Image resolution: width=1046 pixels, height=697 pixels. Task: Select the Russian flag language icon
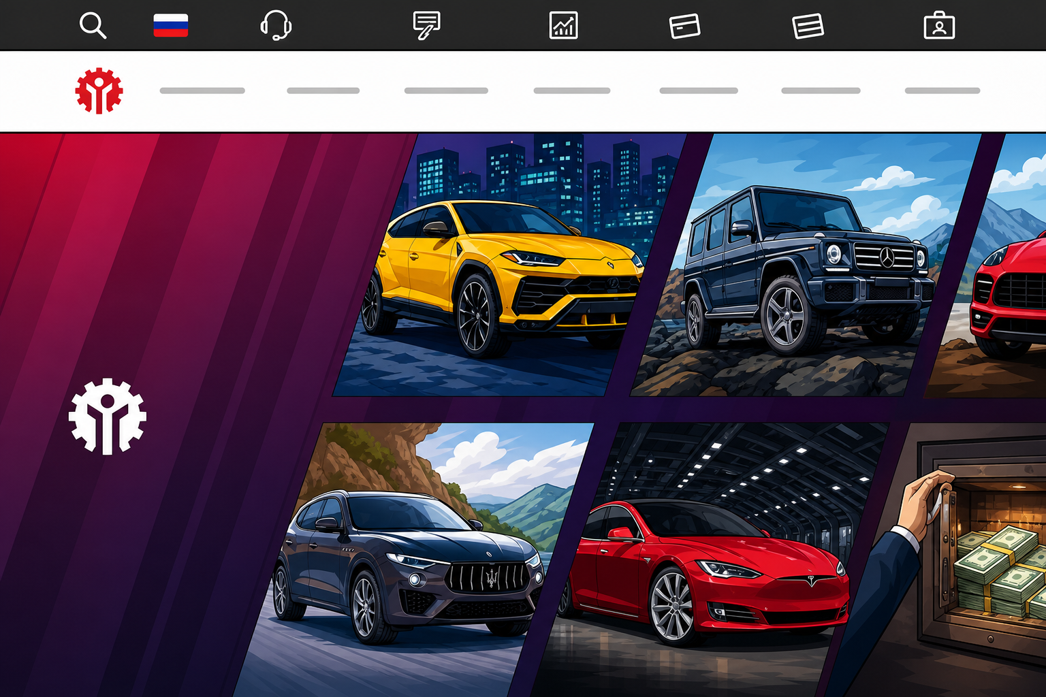(170, 26)
